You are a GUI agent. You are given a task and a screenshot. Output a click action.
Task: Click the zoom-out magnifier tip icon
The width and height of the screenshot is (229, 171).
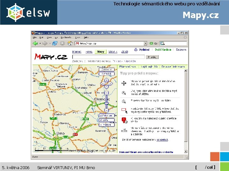124,101
